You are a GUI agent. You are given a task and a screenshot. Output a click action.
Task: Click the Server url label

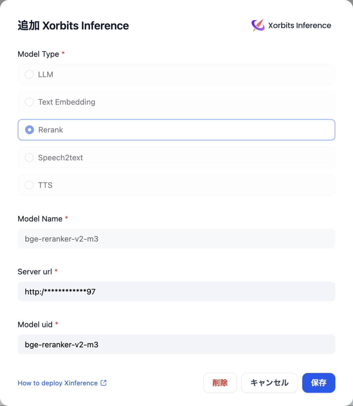point(35,271)
